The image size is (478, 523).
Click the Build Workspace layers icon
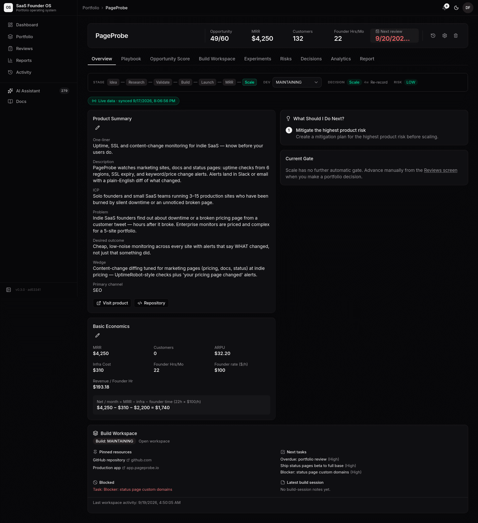point(95,433)
